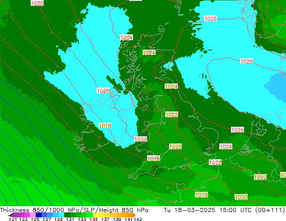Click the legend value 133
Screen dimensions: 286x221
pos(82,219)
